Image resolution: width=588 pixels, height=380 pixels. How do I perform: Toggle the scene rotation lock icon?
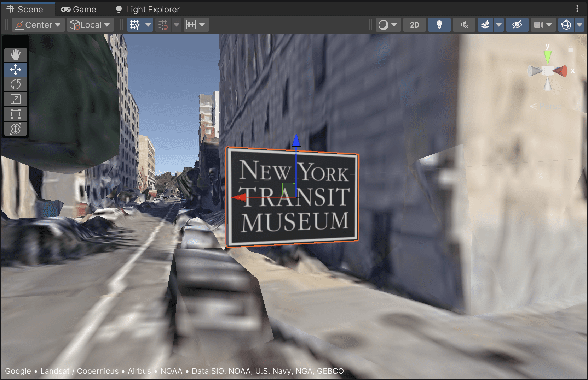coord(570,49)
